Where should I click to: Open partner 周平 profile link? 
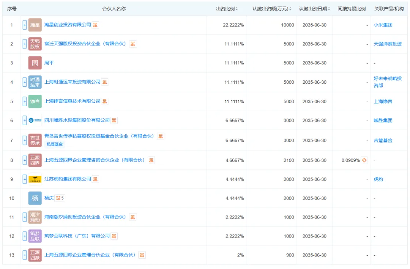pos(49,63)
